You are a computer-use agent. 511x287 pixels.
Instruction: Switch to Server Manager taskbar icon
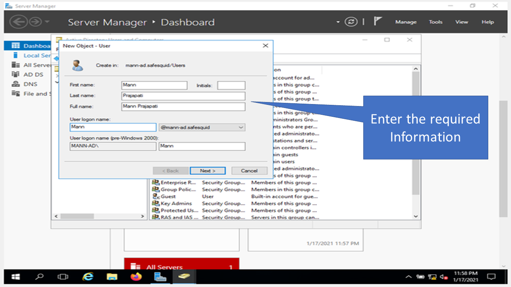(160, 277)
